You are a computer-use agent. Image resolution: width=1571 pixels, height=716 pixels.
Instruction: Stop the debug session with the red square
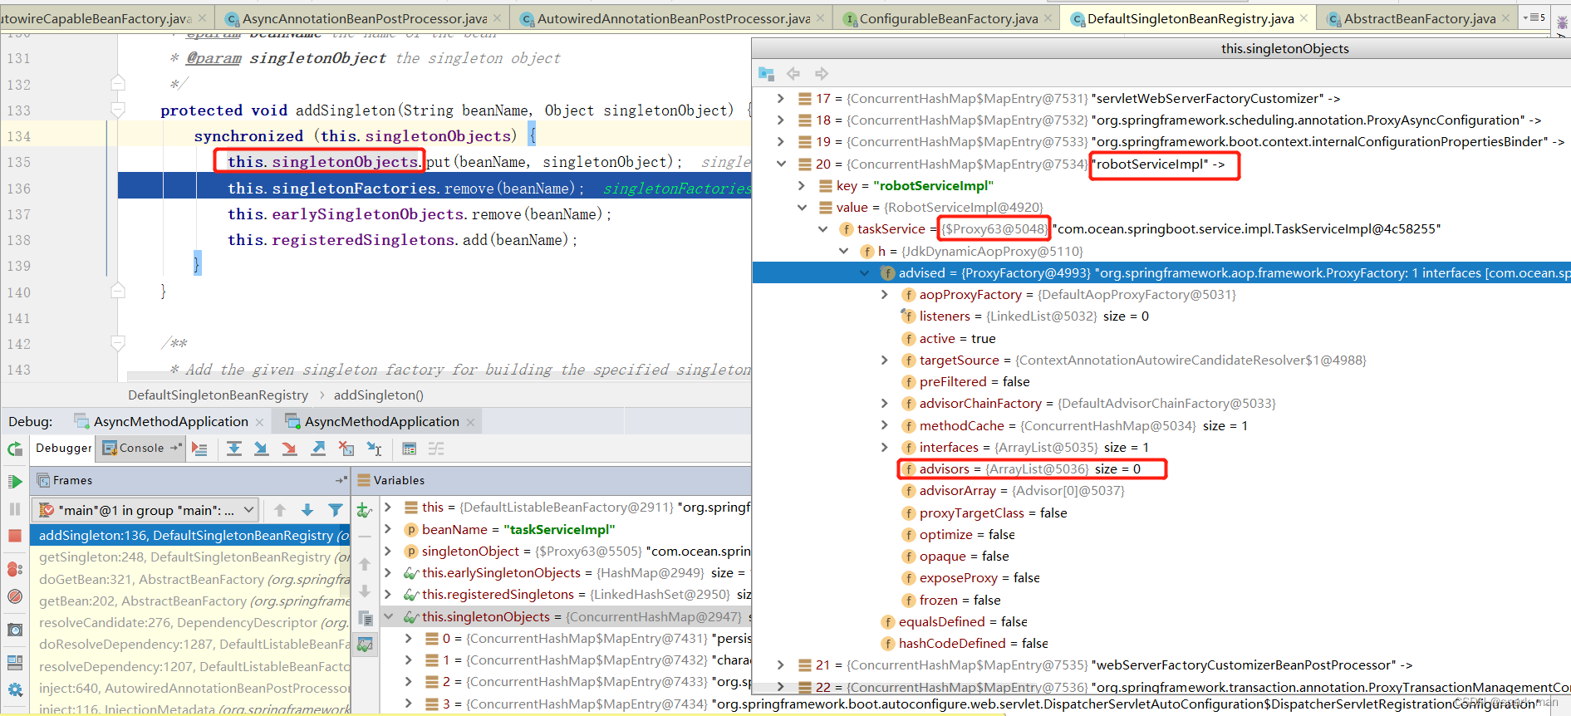coord(15,536)
